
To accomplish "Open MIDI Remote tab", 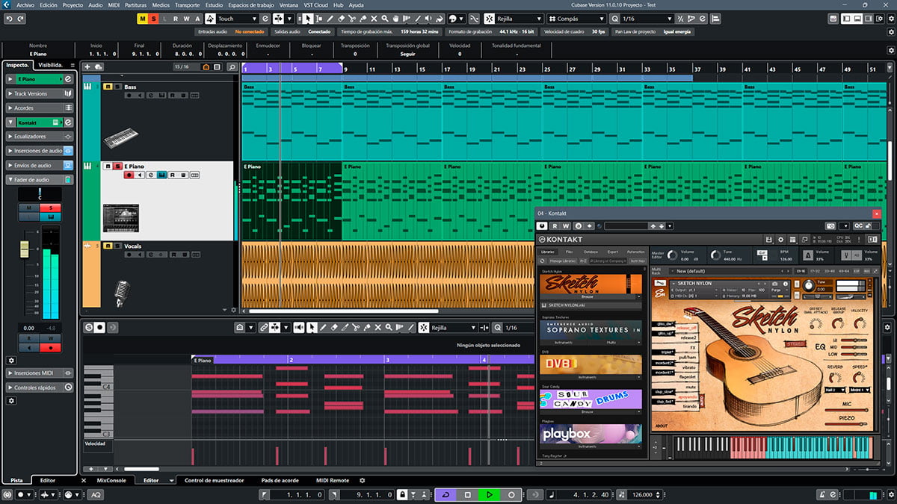I will click(333, 480).
